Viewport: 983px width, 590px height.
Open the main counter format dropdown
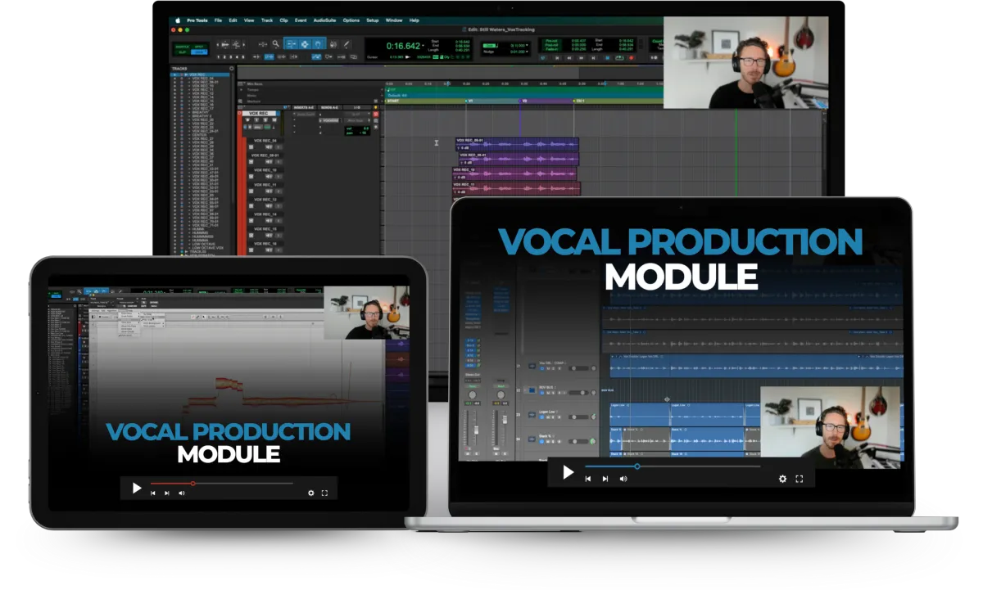point(424,46)
